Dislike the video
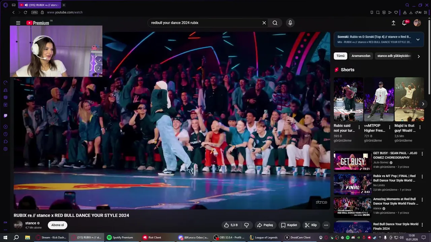The image size is (431, 242). point(246,225)
